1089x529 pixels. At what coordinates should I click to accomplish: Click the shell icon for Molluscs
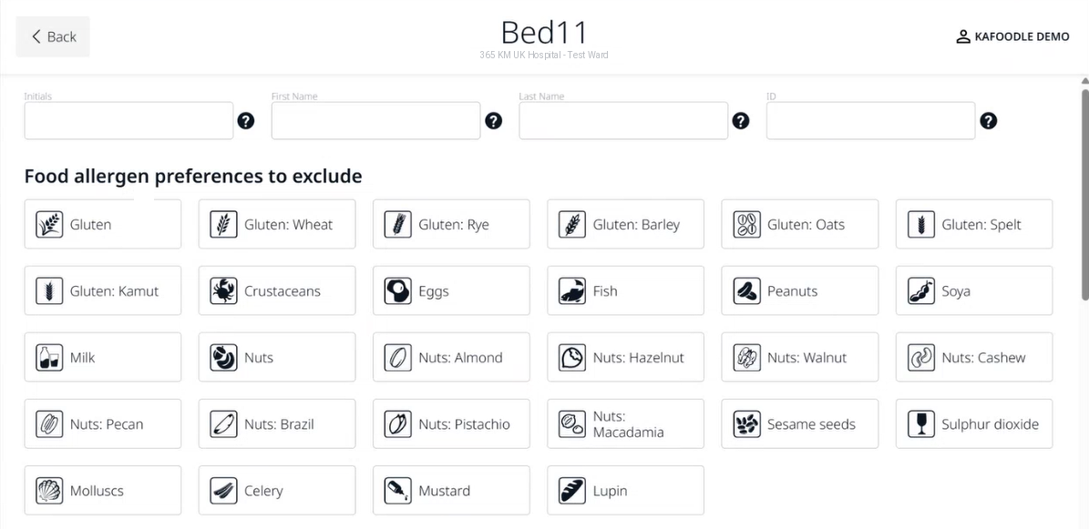click(x=49, y=491)
